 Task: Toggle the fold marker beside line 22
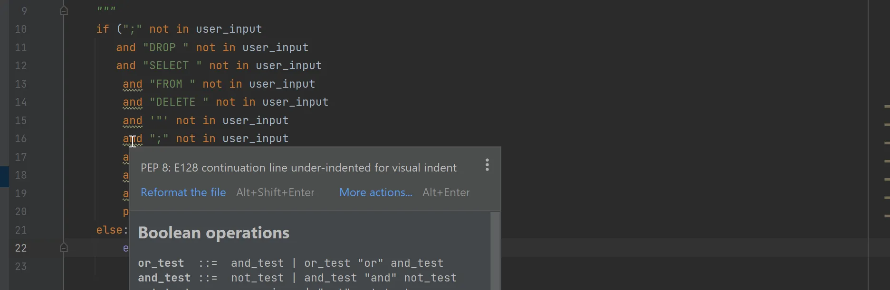[64, 247]
